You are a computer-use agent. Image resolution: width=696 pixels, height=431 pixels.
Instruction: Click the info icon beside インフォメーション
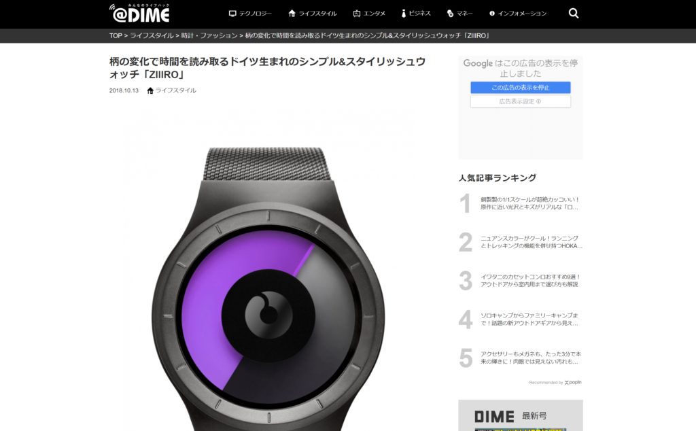[492, 14]
